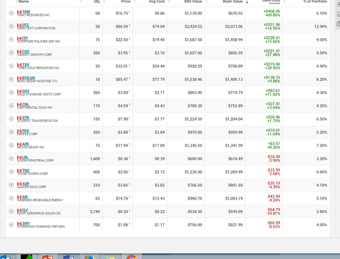Expand the STB Student Transportation row
Image resolution: width=340 pixels, height=259 pixels.
[x=11, y=119]
